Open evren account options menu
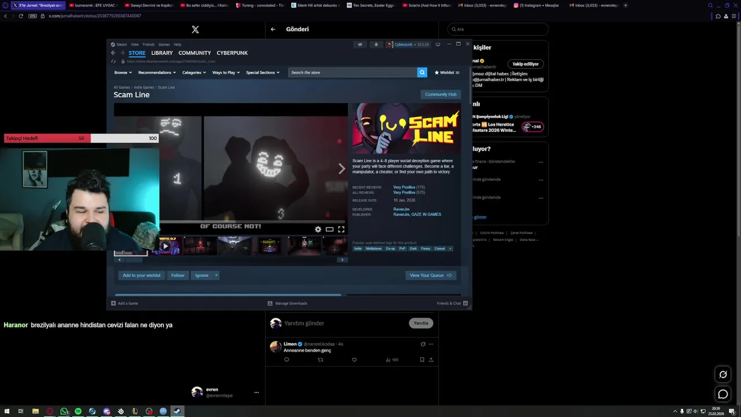This screenshot has height=417, width=741. [256, 392]
